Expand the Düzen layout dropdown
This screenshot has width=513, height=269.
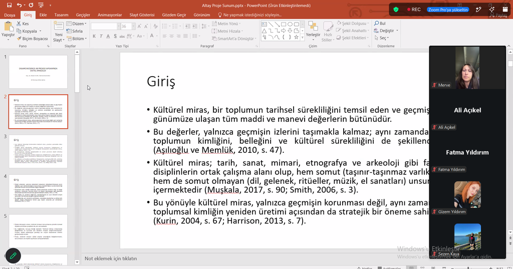coord(77,24)
